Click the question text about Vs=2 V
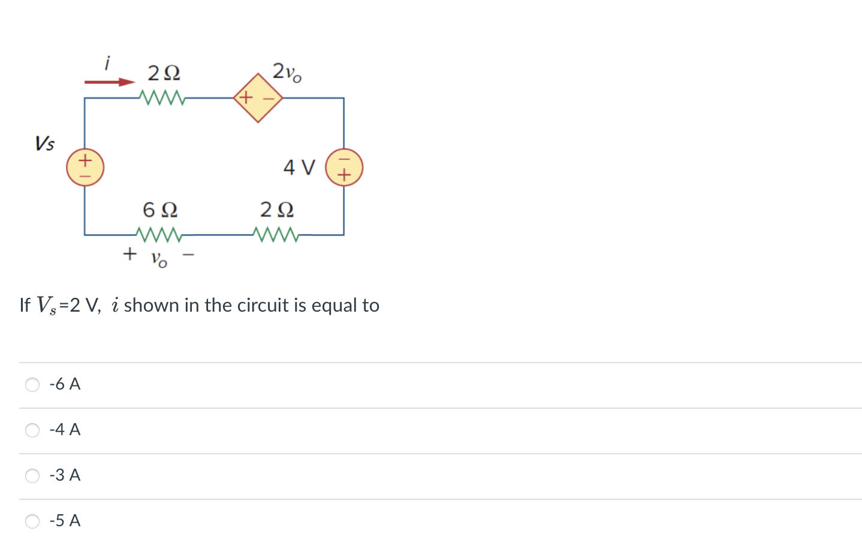The width and height of the screenshot is (862, 555). pos(200,306)
